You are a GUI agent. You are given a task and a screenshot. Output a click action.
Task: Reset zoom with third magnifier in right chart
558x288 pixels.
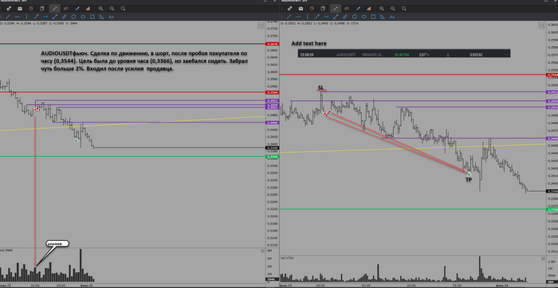404,8
